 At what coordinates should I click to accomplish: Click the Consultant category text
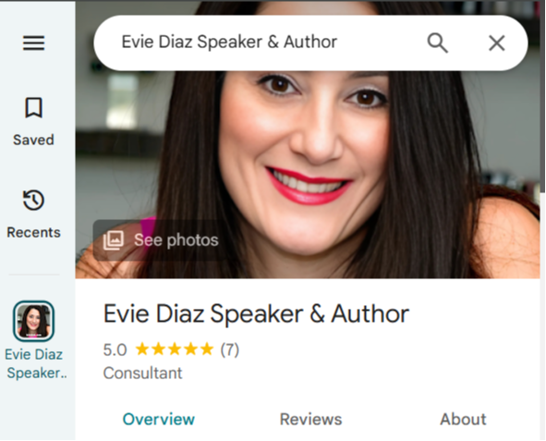pyautogui.click(x=142, y=374)
